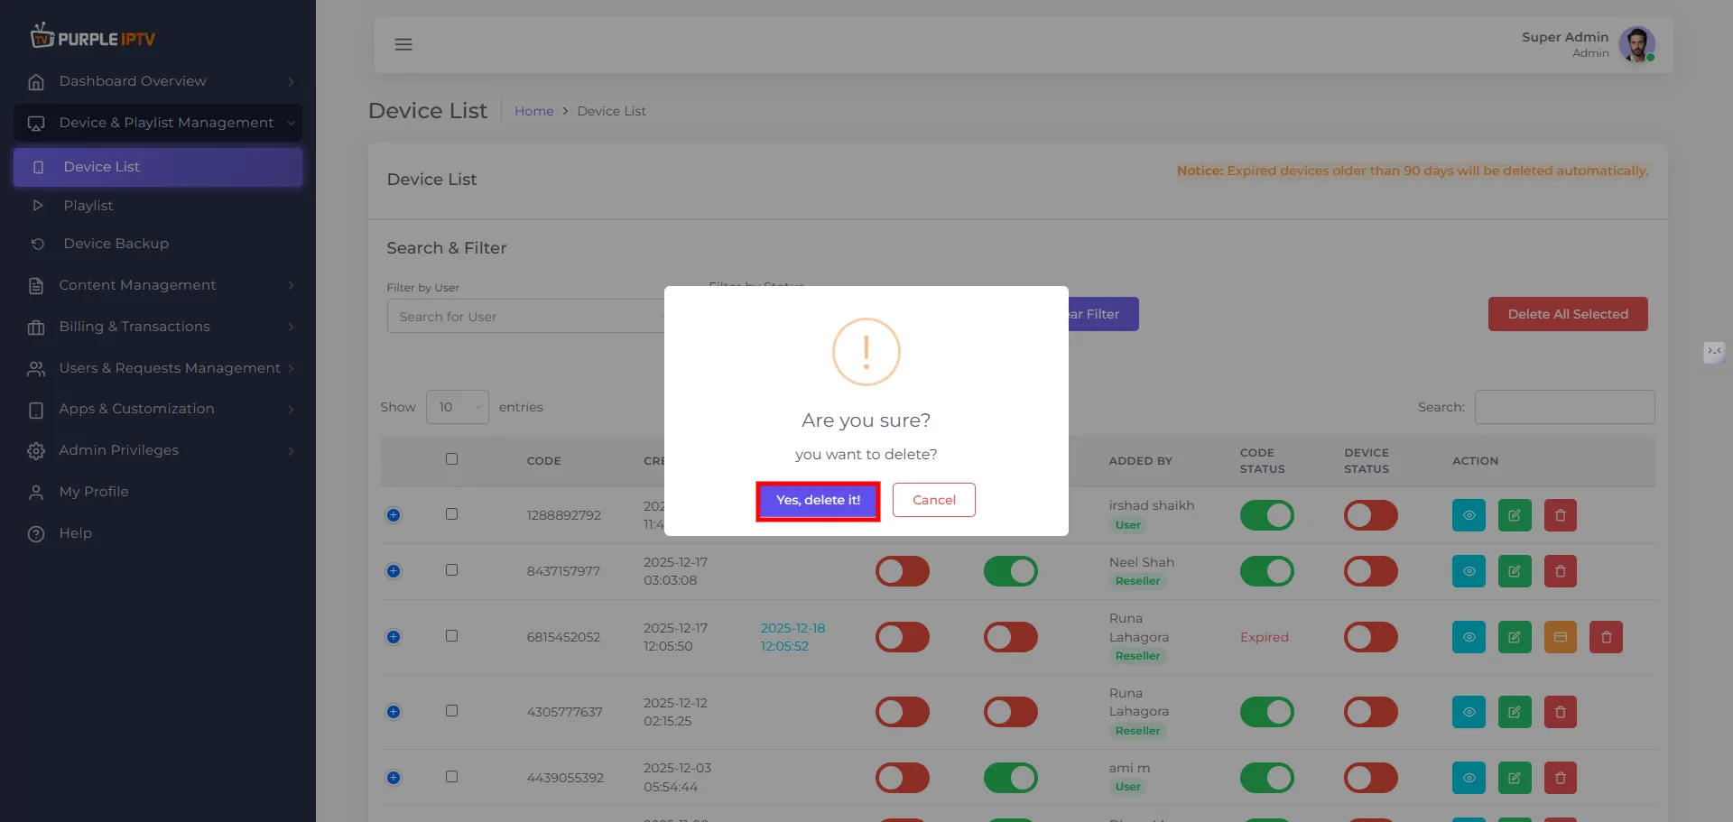Open the Home breadcrumb link
The image size is (1733, 822).
tap(533, 111)
